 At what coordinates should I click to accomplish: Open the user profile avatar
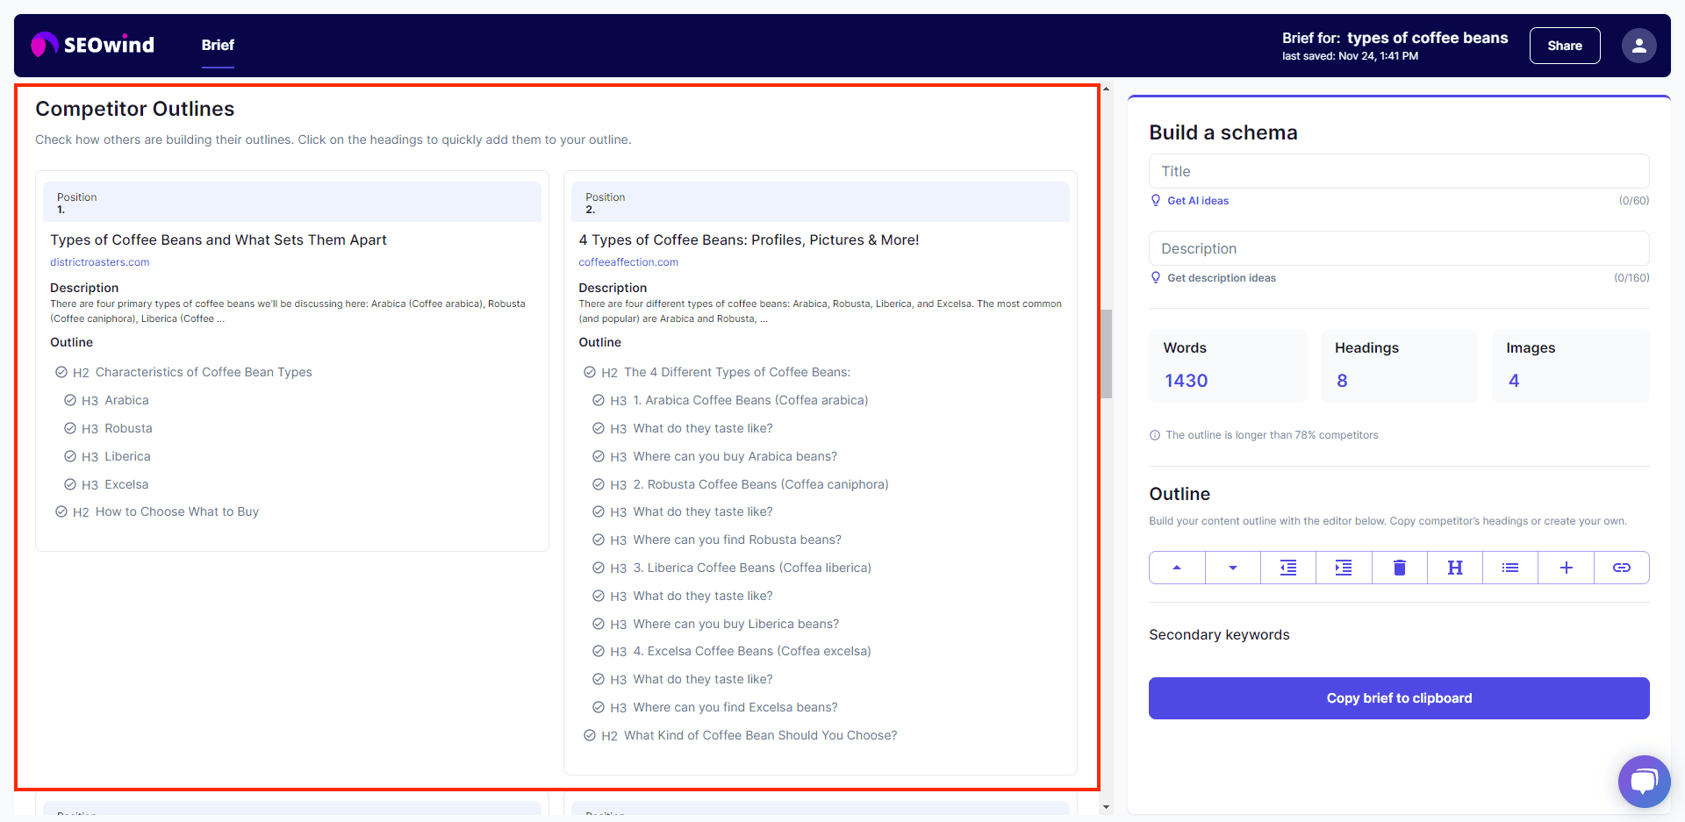(1638, 45)
